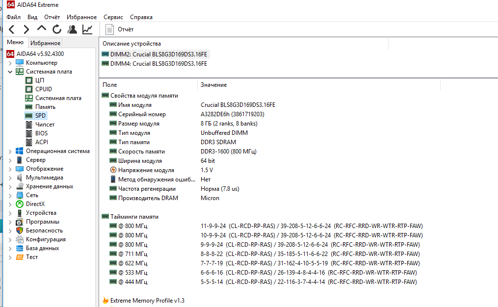Click the База данных database icon
This screenshot has height=307, width=498.
[20, 248]
